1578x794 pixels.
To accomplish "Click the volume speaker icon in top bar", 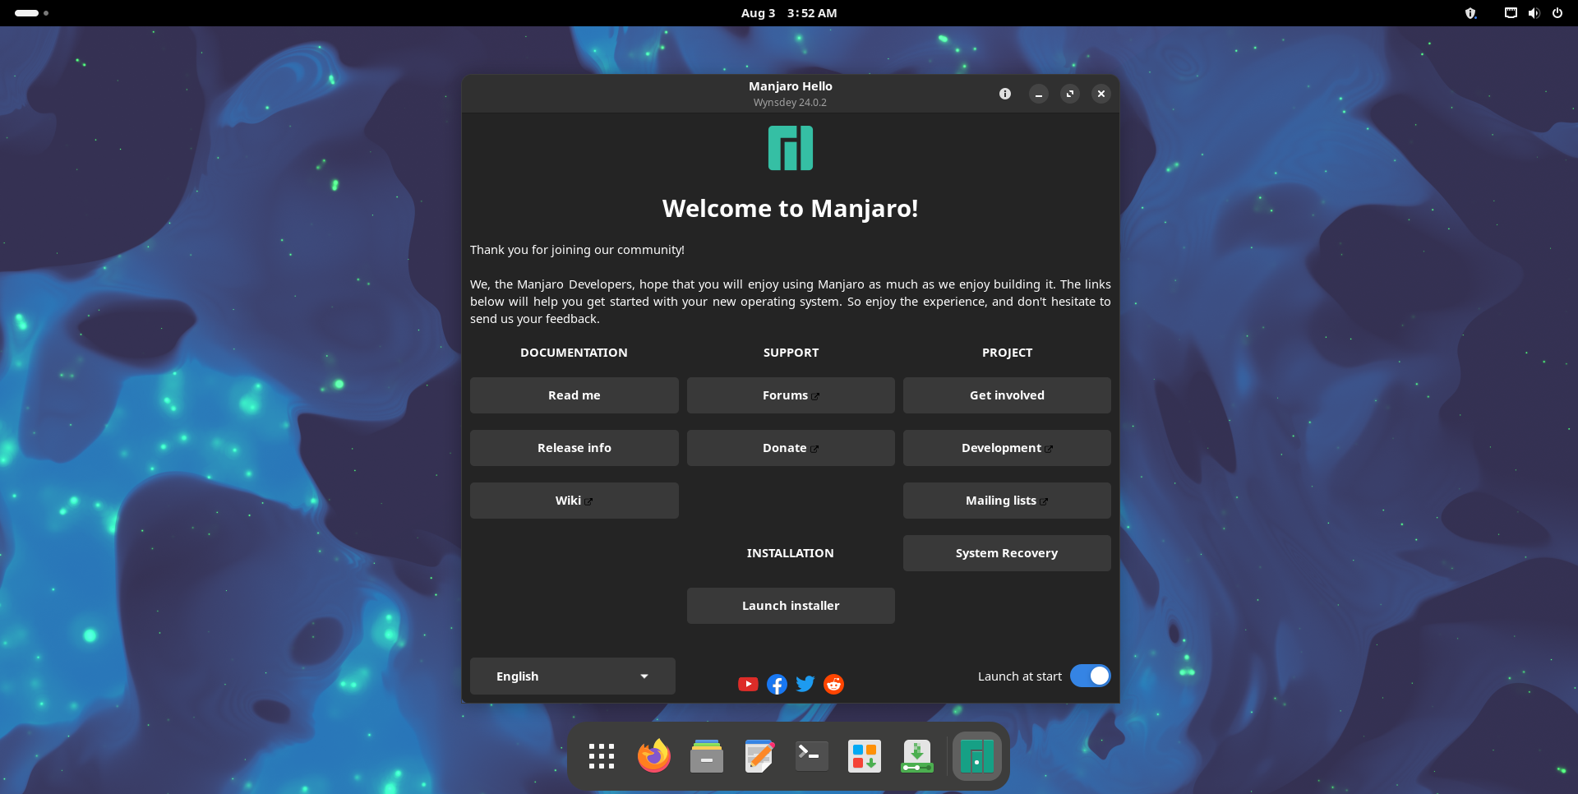I will 1534,13.
